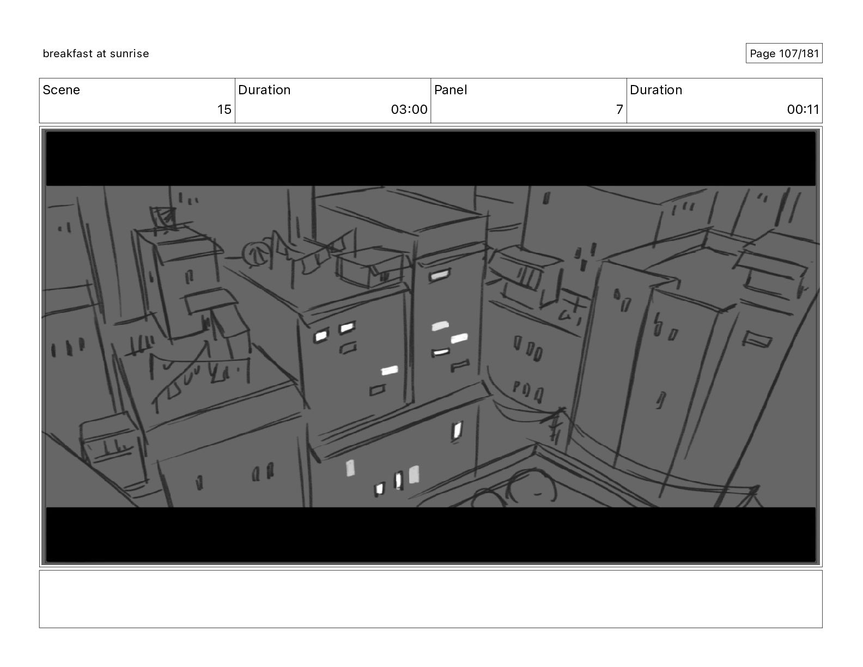Click the Panel header label
Image resolution: width=863 pixels, height=667 pixels.
point(451,90)
